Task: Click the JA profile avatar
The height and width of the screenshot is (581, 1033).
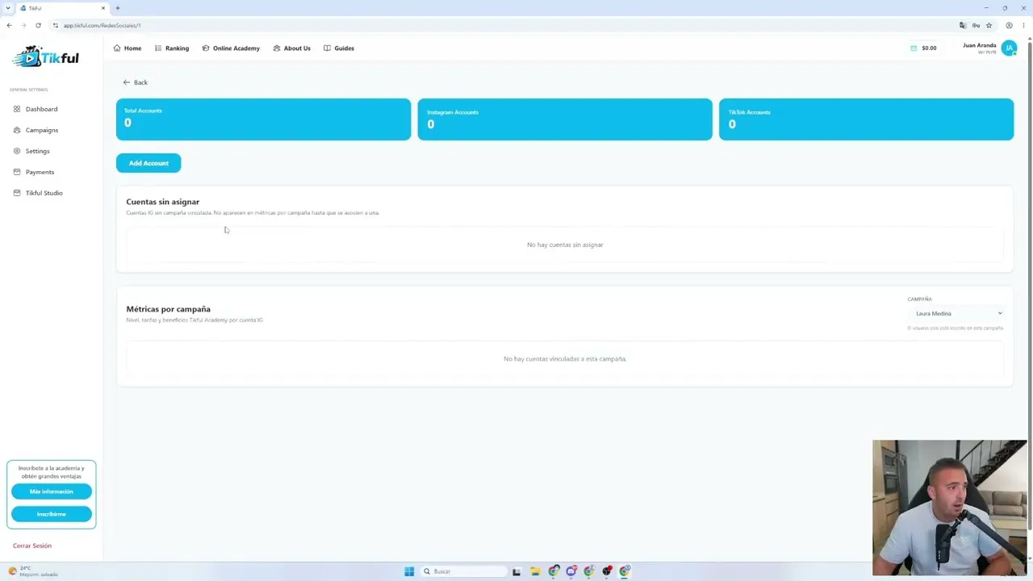Action: point(1009,48)
